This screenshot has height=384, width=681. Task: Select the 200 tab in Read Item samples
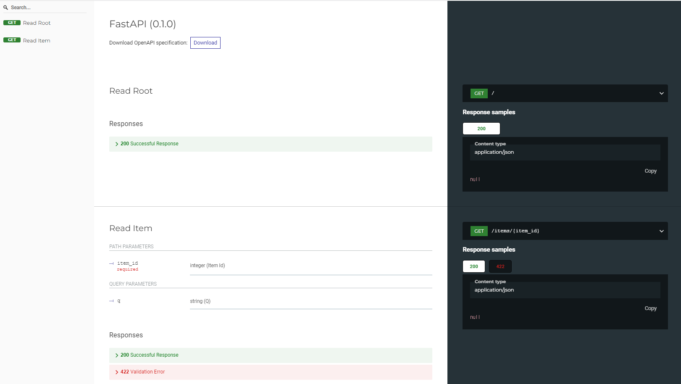pyautogui.click(x=474, y=266)
